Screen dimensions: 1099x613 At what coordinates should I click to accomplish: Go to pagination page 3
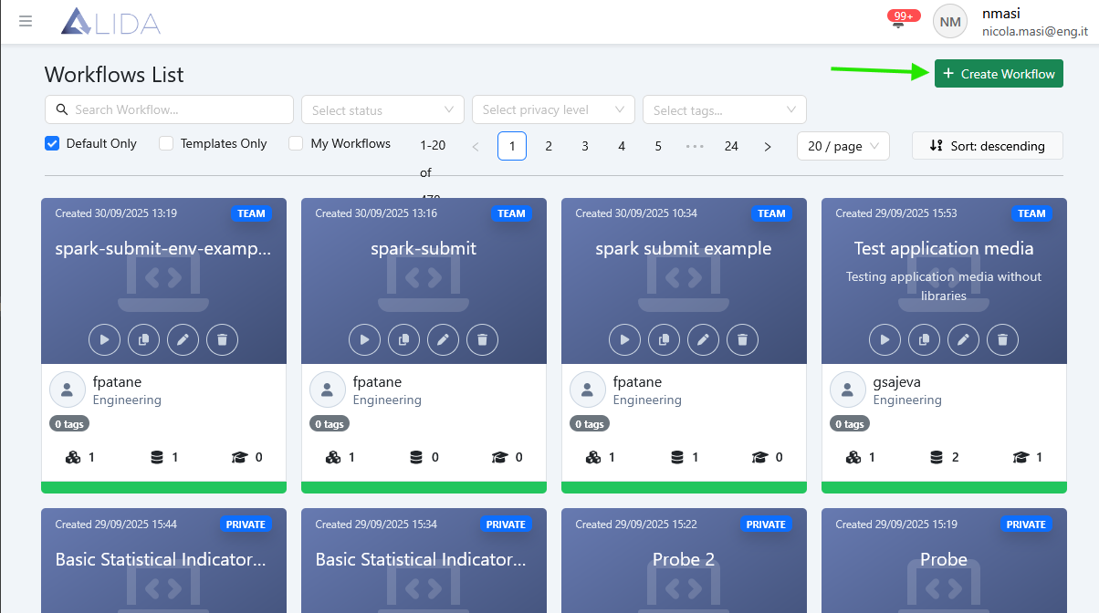coord(585,146)
